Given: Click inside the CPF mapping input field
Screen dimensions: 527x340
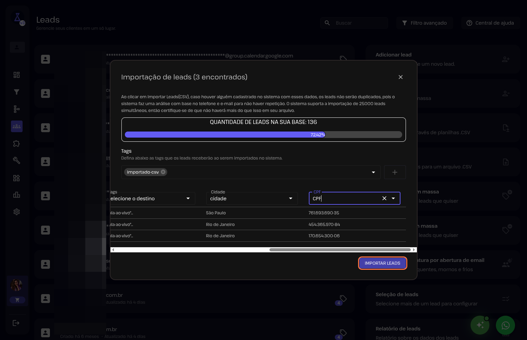Looking at the screenshot, I should [345, 199].
